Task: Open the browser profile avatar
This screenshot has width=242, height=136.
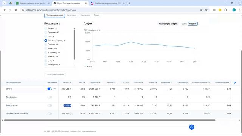Action: point(234,10)
